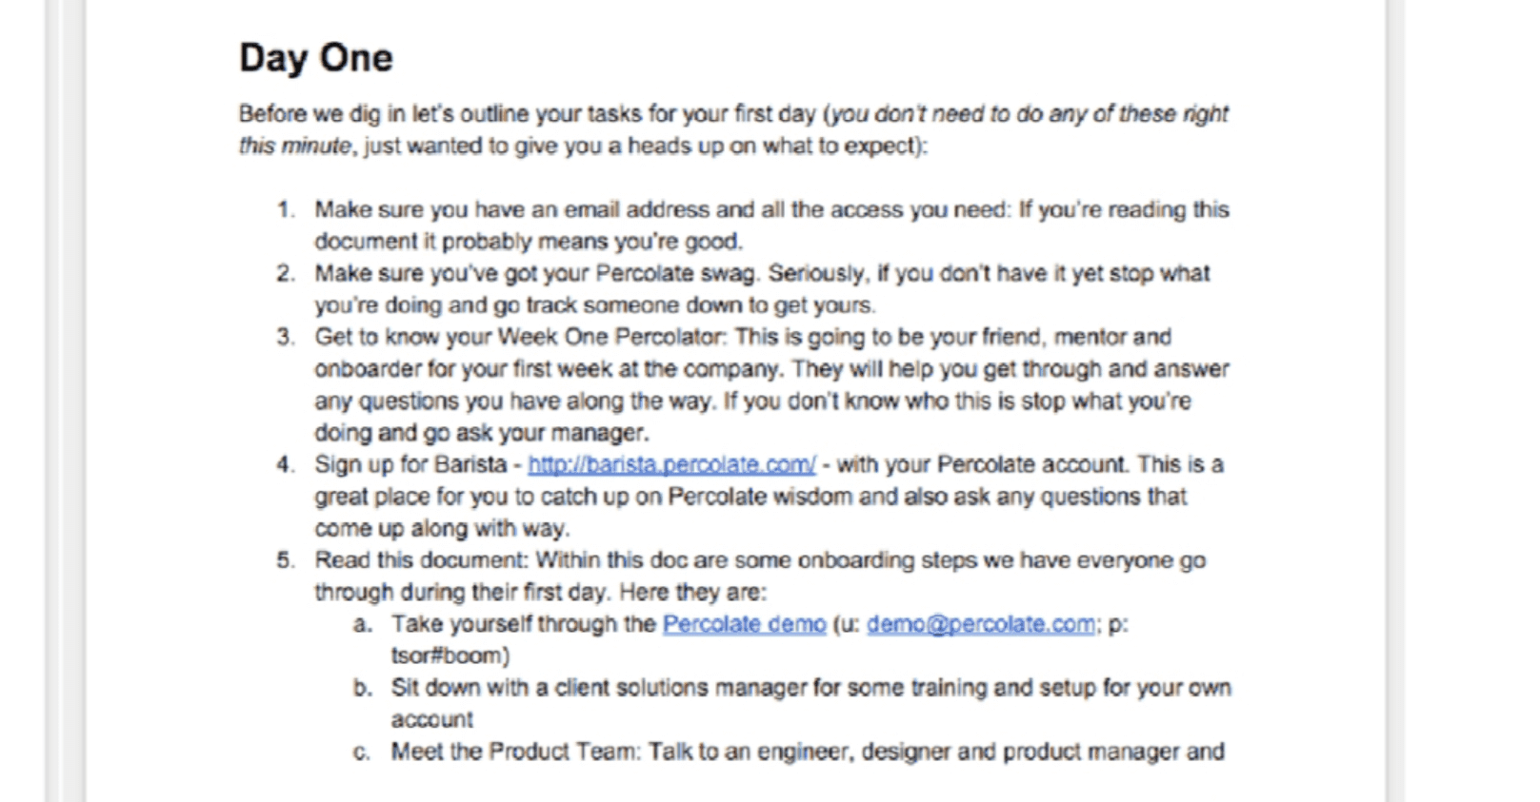The width and height of the screenshot is (1540, 802).
Task: Click the demo@percolate.com email link
Action: [x=980, y=624]
